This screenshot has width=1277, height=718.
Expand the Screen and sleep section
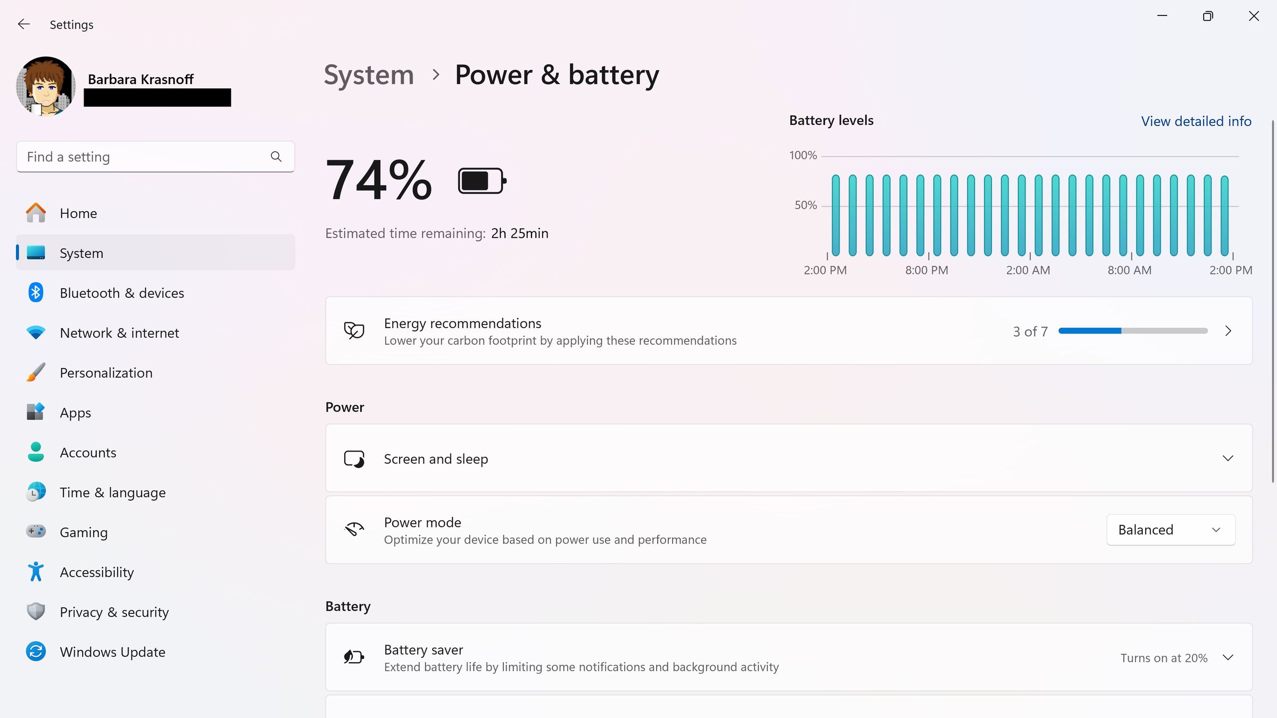click(x=1228, y=458)
